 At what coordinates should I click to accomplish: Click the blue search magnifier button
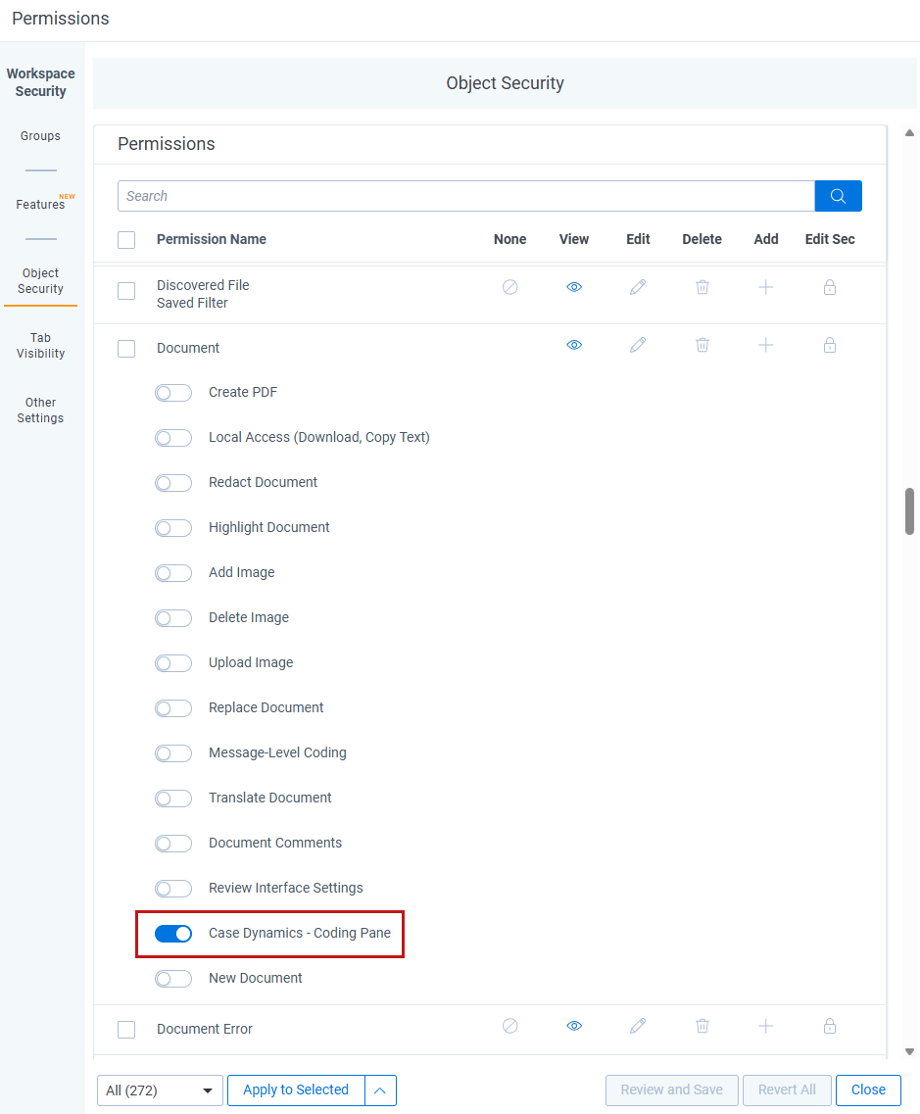pyautogui.click(x=838, y=196)
